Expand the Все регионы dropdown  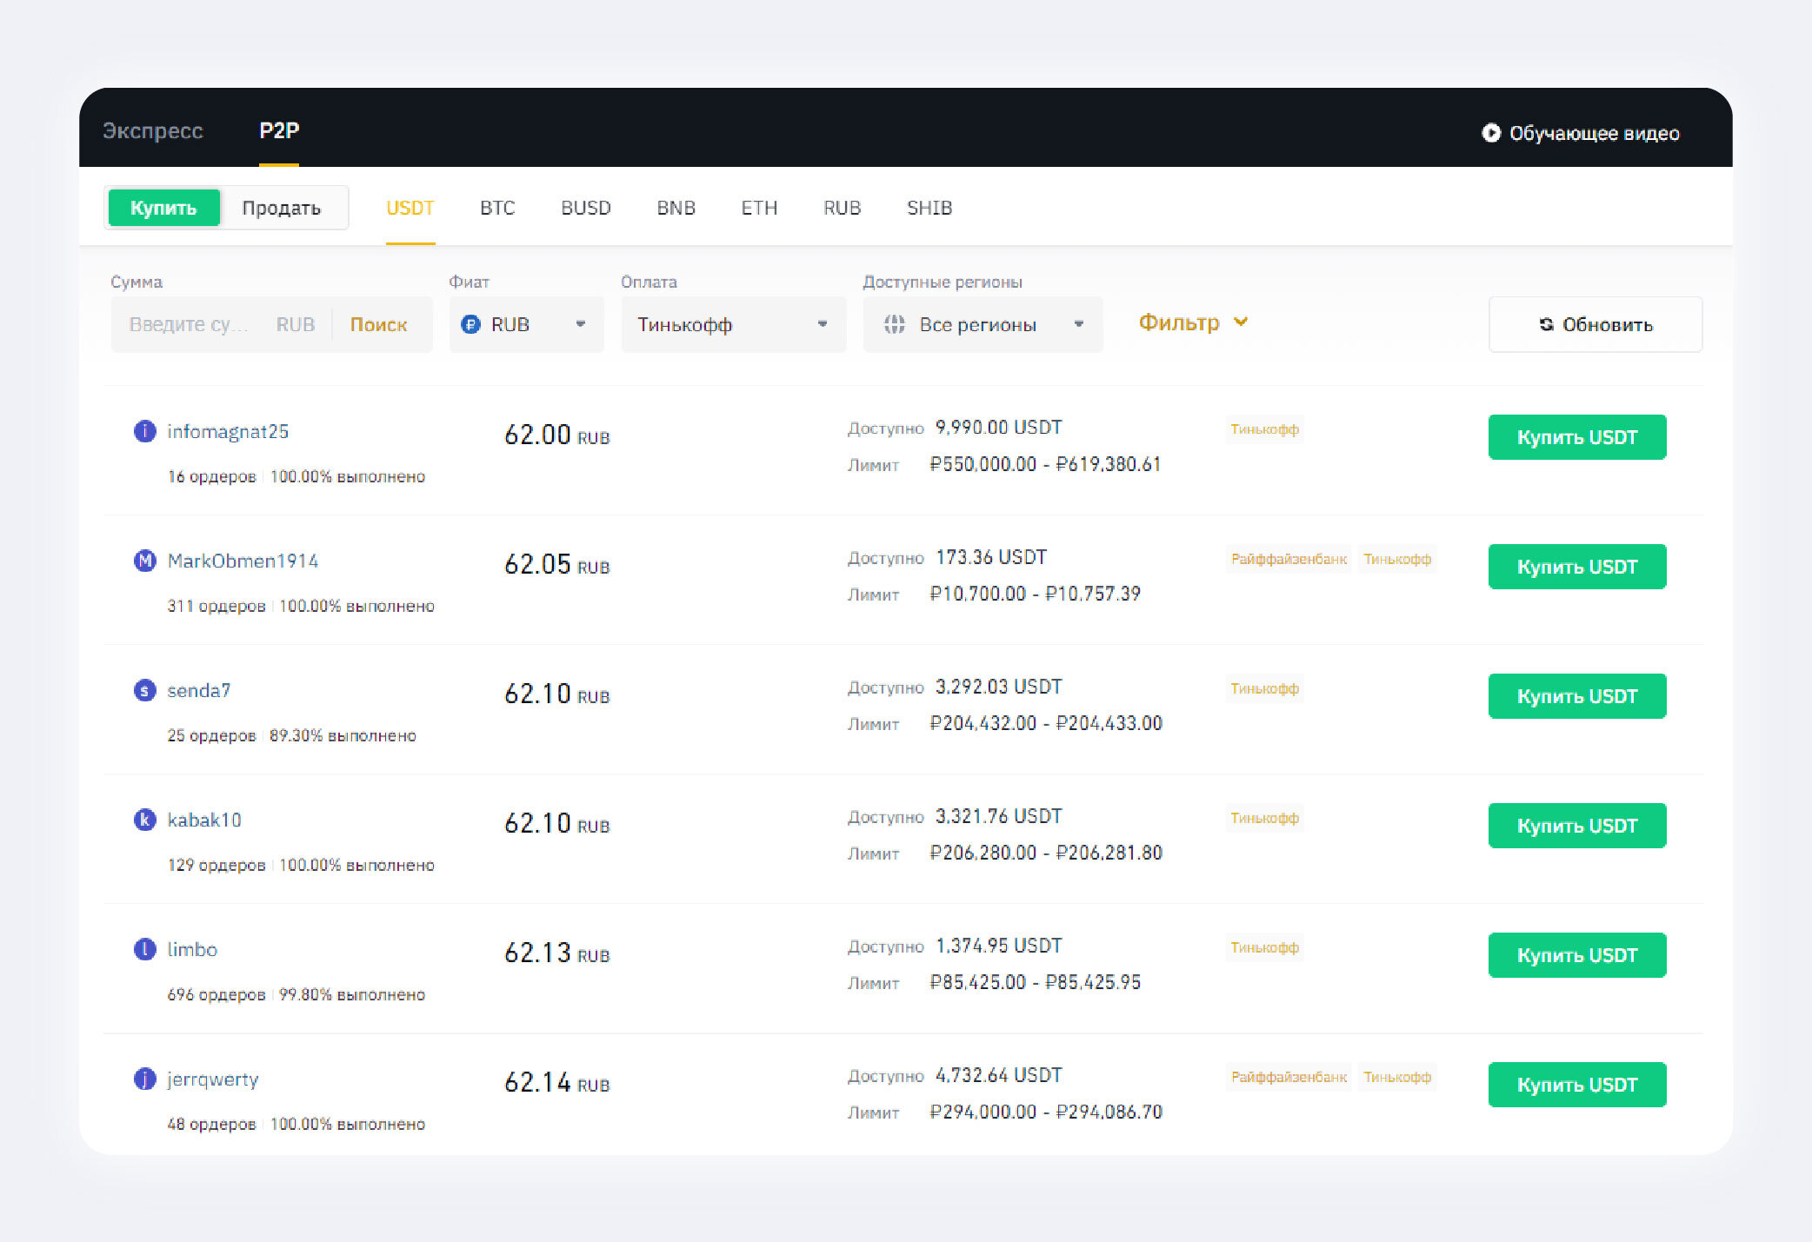pos(983,324)
